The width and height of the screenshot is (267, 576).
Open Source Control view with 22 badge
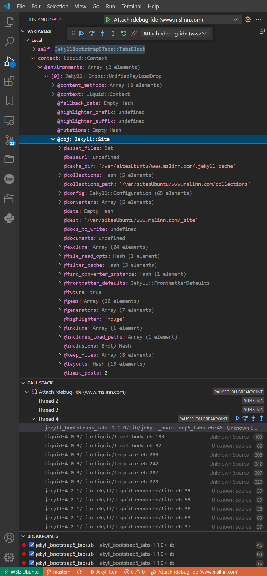coord(9,140)
